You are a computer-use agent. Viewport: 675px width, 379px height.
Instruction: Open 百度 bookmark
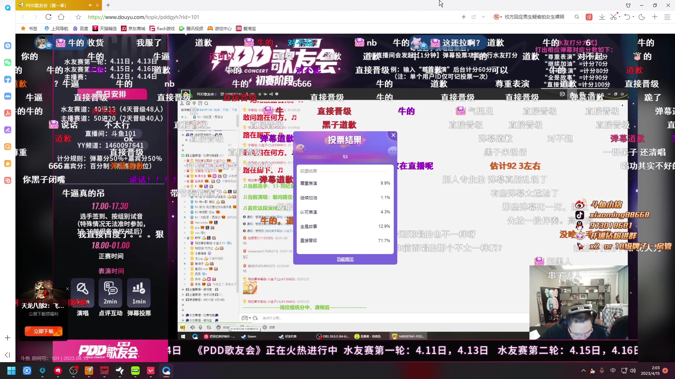tap(81, 28)
